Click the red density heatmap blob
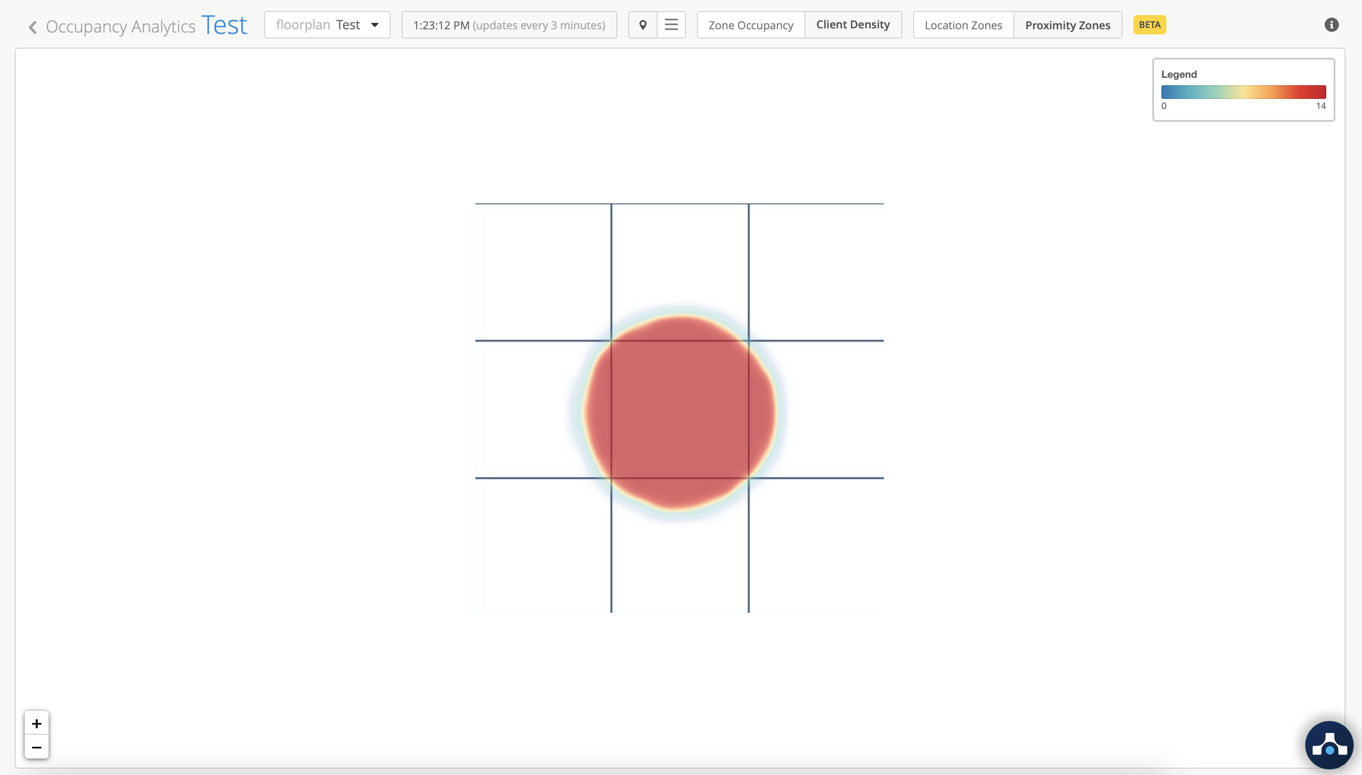Screen dimensions: 1362x775 680,413
